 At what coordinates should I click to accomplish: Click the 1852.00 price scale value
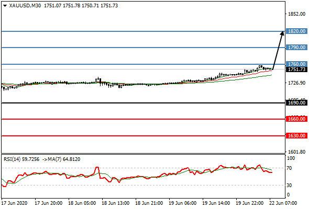pos(296,14)
